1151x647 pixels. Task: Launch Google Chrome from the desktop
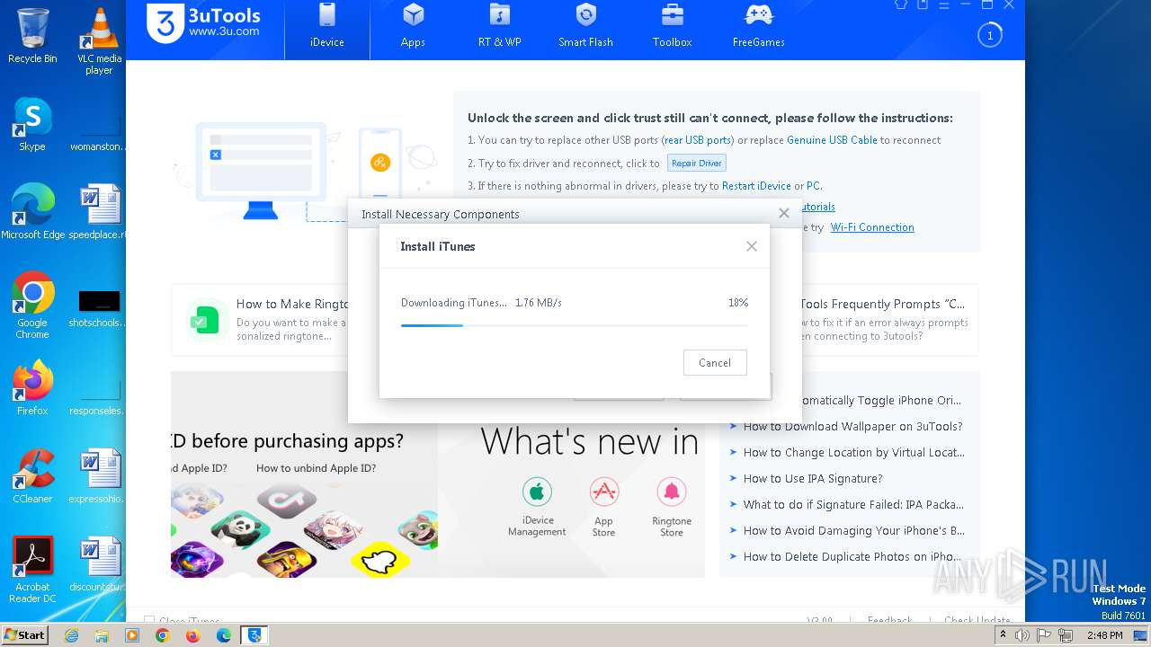[x=32, y=306]
